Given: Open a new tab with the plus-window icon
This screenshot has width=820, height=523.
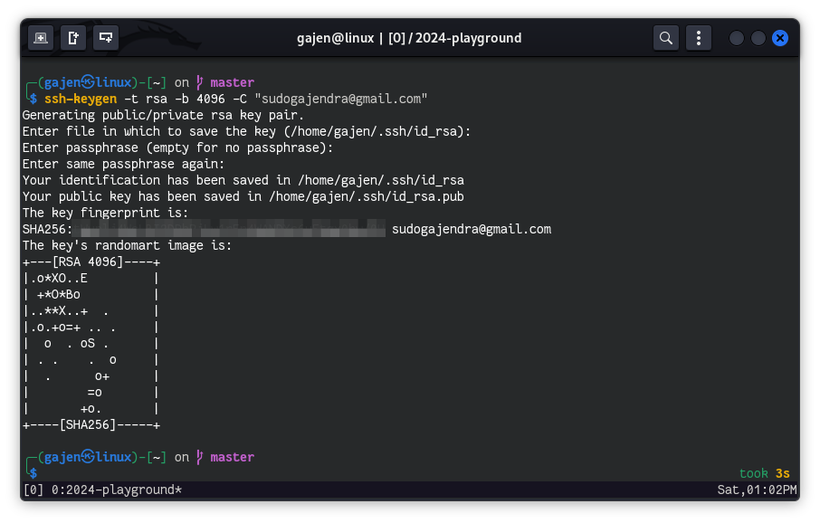Looking at the screenshot, I should point(40,38).
